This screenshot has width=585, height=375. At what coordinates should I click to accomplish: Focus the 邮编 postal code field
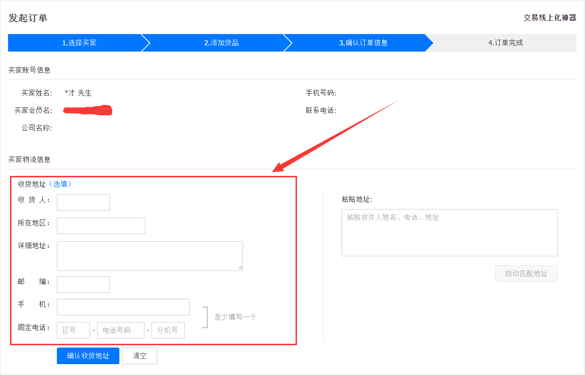(83, 284)
